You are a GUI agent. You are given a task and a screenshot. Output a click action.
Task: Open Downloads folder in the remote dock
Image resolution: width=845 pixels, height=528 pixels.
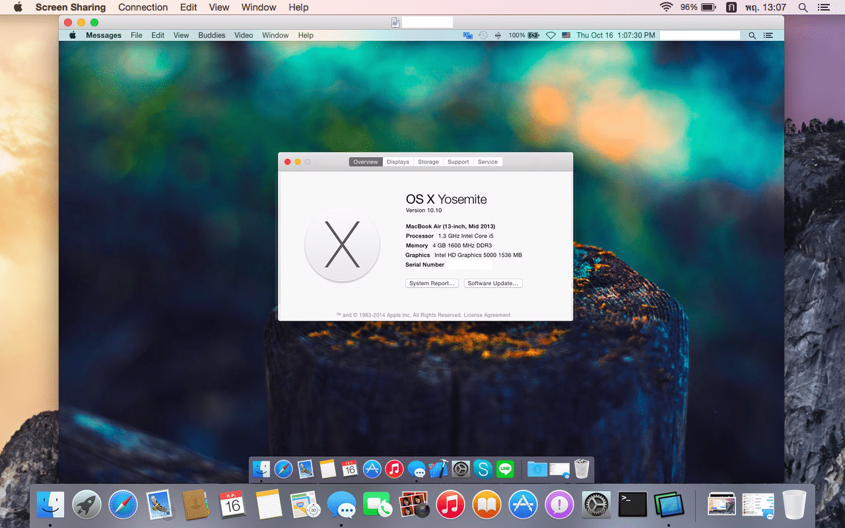pyautogui.click(x=537, y=469)
